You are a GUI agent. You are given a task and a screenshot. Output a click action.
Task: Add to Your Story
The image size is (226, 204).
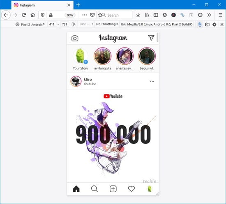(81, 59)
